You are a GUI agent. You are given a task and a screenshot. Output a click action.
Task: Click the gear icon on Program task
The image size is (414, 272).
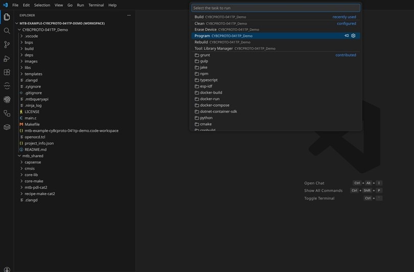coord(353,36)
